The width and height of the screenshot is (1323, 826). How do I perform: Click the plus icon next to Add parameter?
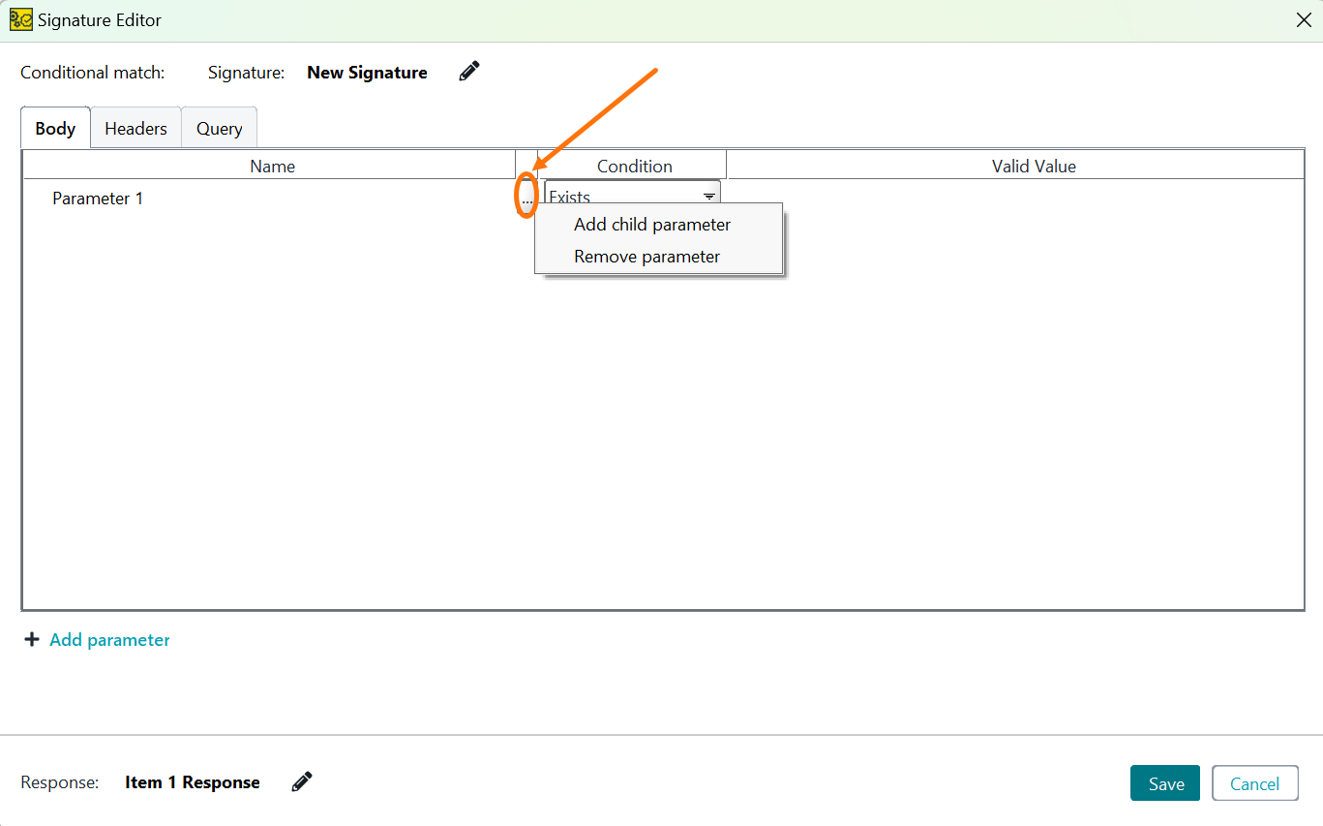point(32,639)
